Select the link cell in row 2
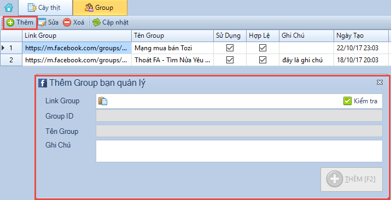Image resolution: width=391 pixels, height=200 pixels. pos(77,60)
